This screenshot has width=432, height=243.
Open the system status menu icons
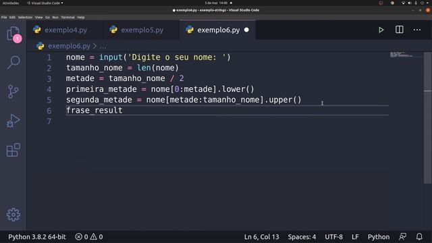(x=416, y=3)
